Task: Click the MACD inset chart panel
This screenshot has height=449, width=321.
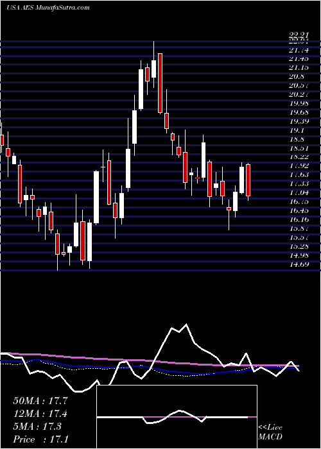Action: click(177, 417)
